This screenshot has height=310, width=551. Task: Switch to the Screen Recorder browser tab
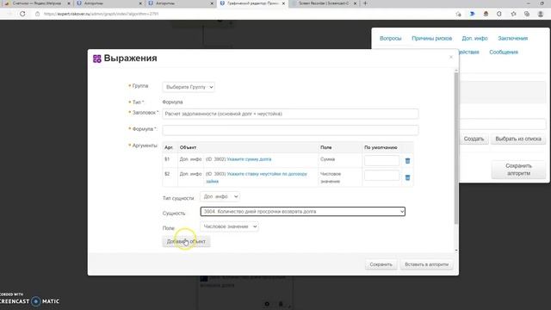(324, 3)
